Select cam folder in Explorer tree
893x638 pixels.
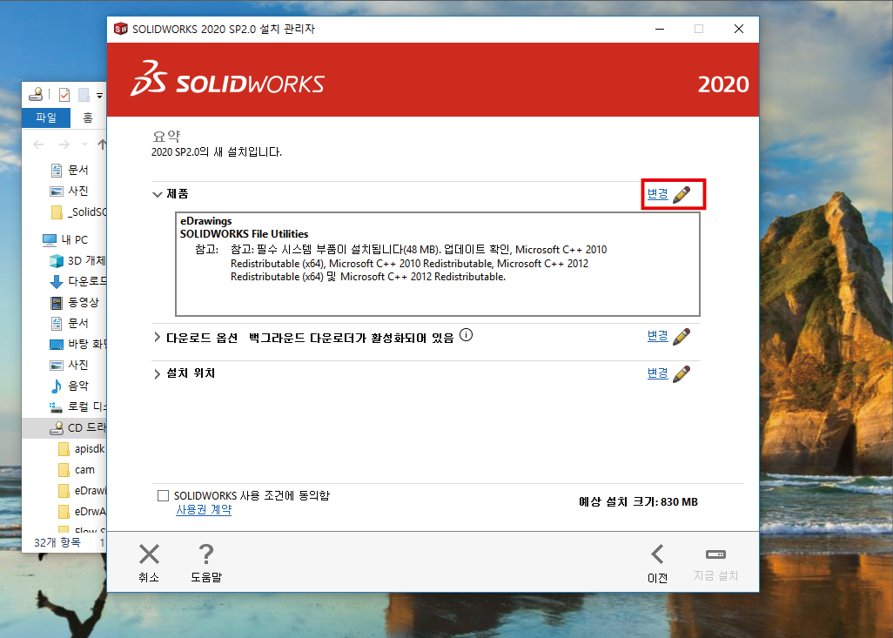click(77, 470)
